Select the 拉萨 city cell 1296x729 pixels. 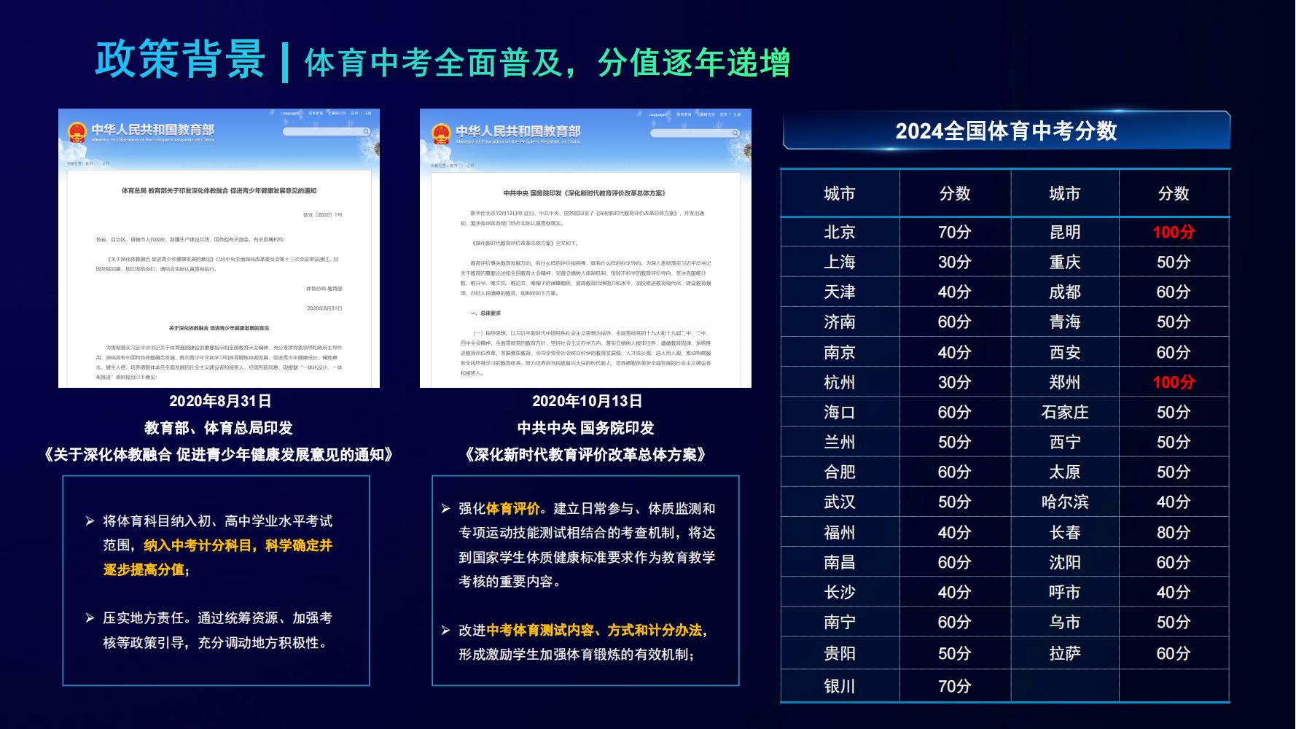[x=1065, y=653]
